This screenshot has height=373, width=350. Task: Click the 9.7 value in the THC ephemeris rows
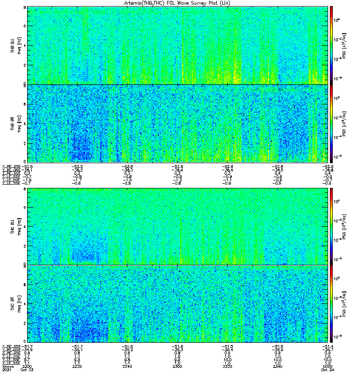(x=27, y=360)
